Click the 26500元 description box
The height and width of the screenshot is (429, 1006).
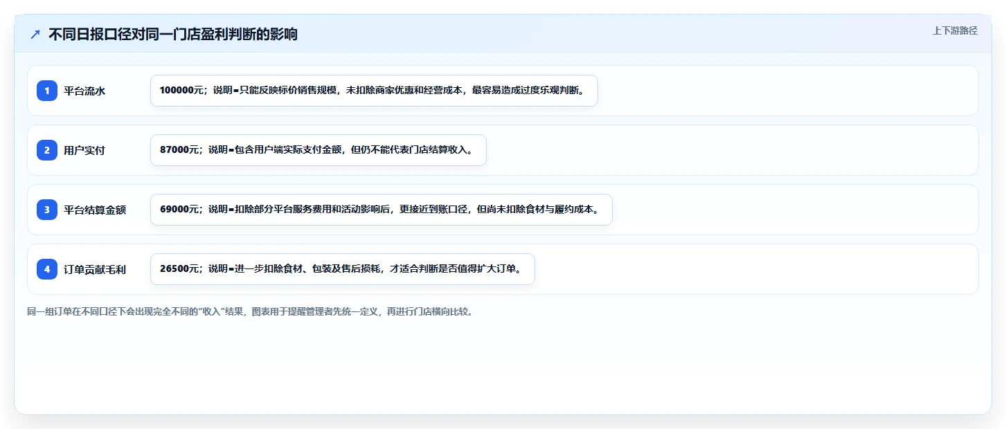click(343, 269)
